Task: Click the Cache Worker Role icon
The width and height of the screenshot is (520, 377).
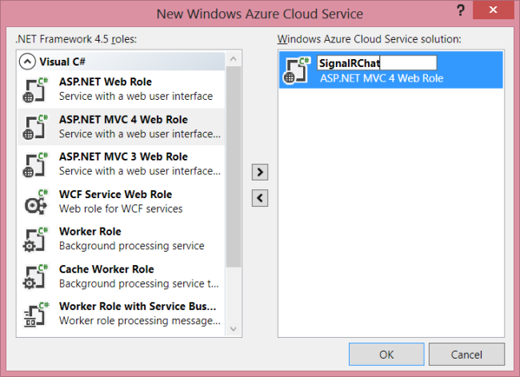Action: click(35, 276)
